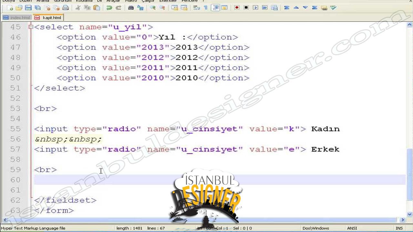Click the &nbsp;&nbsp; text on line 56
Screen dimensions: 413x232
point(68,139)
